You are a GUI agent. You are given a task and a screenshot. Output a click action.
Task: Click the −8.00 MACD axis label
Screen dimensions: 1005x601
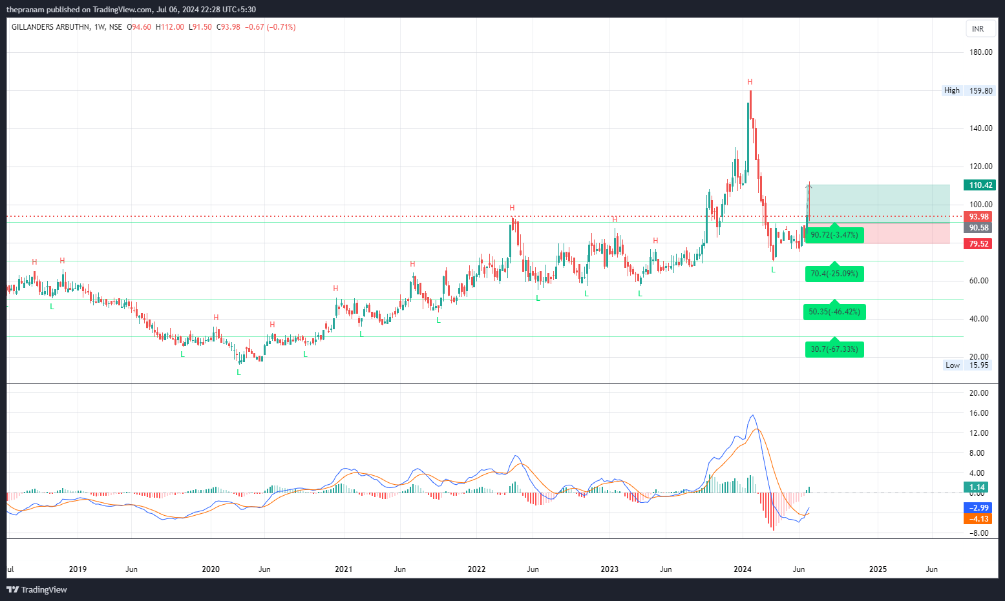click(978, 533)
